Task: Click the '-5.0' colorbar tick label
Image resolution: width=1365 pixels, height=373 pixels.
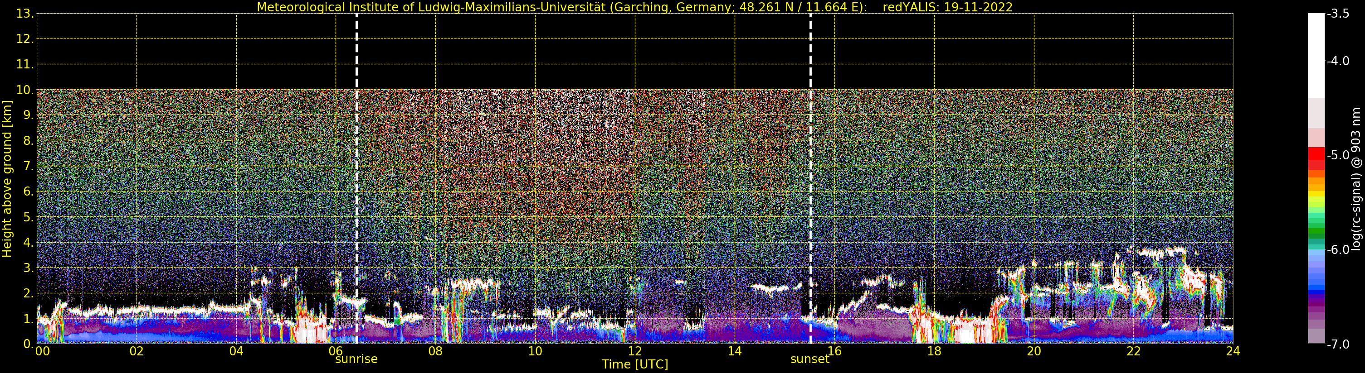Action: click(x=1338, y=155)
